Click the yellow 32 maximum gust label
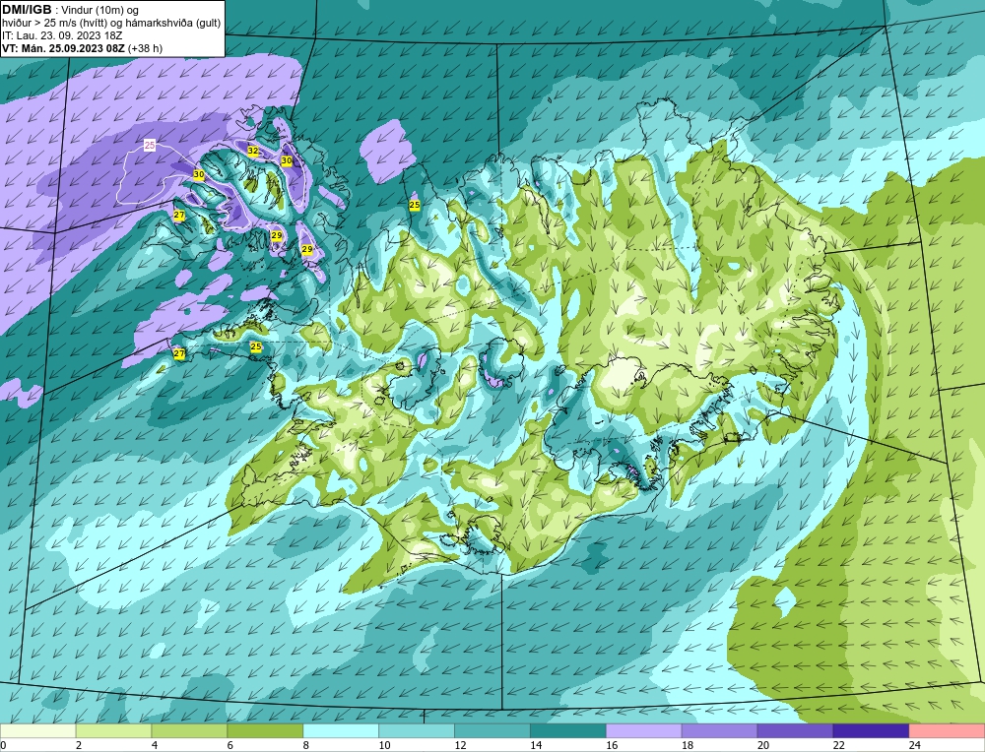This screenshot has height=752, width=985. (253, 151)
